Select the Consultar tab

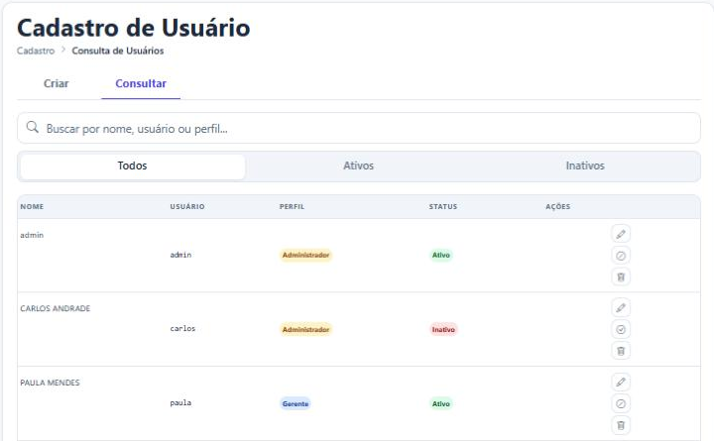pyautogui.click(x=141, y=83)
